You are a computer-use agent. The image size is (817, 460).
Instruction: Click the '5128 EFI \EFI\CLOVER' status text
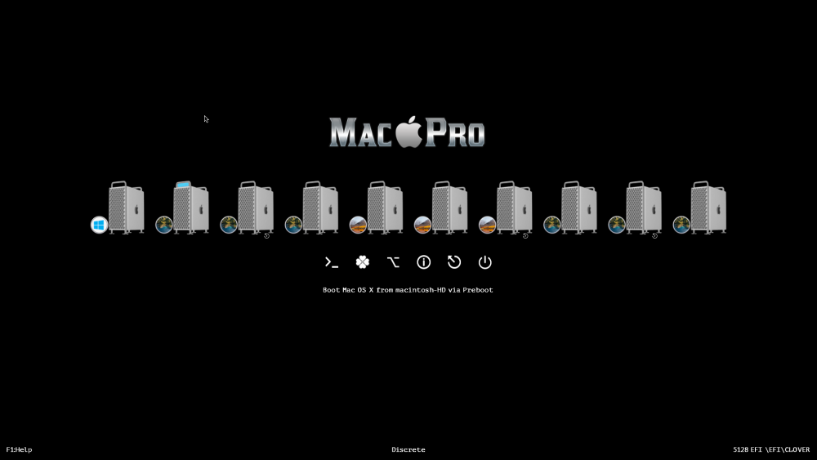[772, 449]
